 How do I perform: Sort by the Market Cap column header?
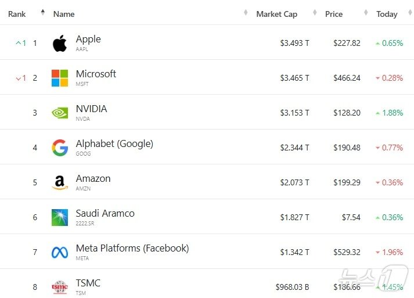276,14
